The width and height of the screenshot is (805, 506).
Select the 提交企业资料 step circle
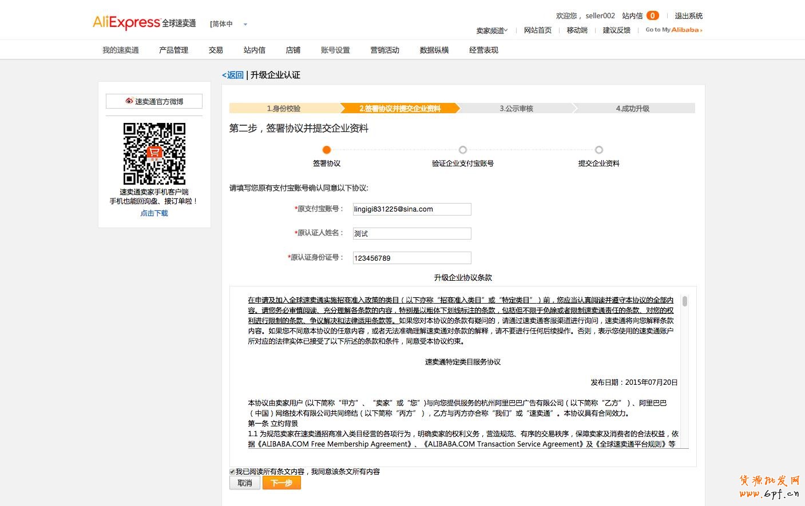[x=598, y=150]
